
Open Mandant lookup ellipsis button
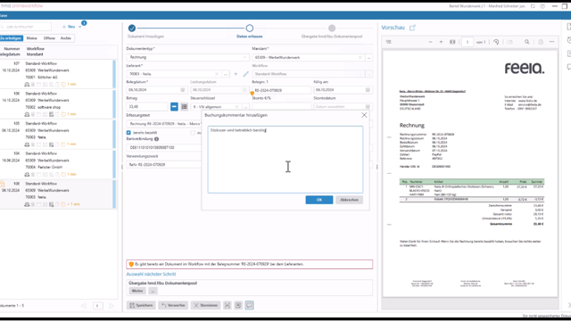tap(368, 57)
